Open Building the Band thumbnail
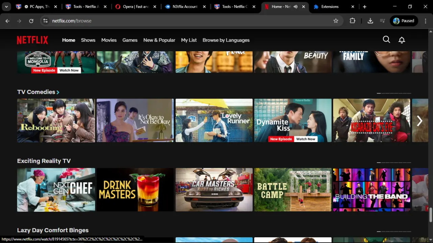The height and width of the screenshot is (243, 433). point(372,190)
